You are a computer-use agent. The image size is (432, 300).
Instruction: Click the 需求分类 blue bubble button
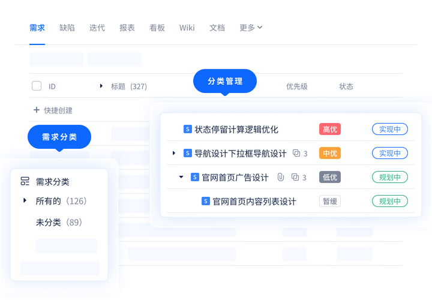click(59, 137)
